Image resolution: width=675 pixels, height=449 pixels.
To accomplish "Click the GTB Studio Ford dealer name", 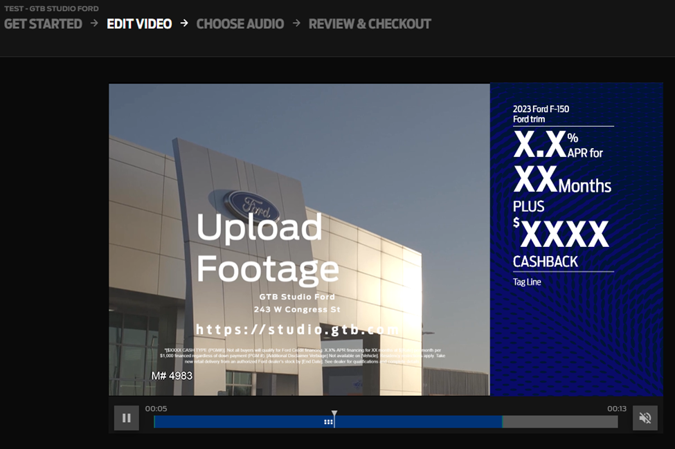I will pos(297,297).
